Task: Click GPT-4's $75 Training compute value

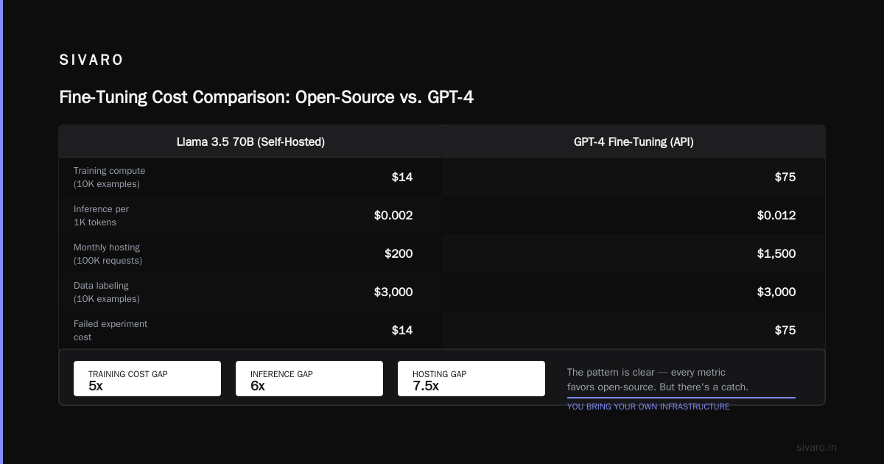Action: click(785, 177)
